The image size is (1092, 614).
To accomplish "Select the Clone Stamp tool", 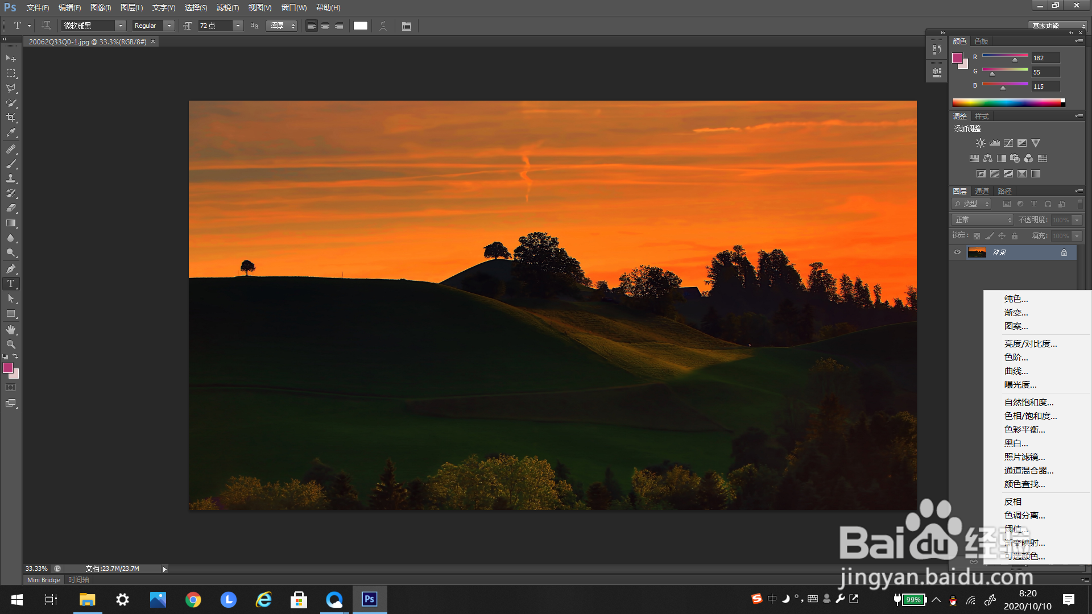I will (x=11, y=179).
